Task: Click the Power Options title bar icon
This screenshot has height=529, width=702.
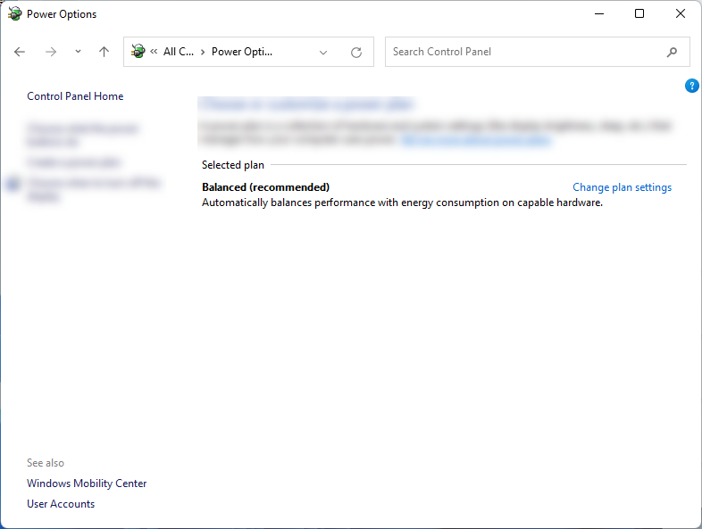Action: tap(15, 14)
